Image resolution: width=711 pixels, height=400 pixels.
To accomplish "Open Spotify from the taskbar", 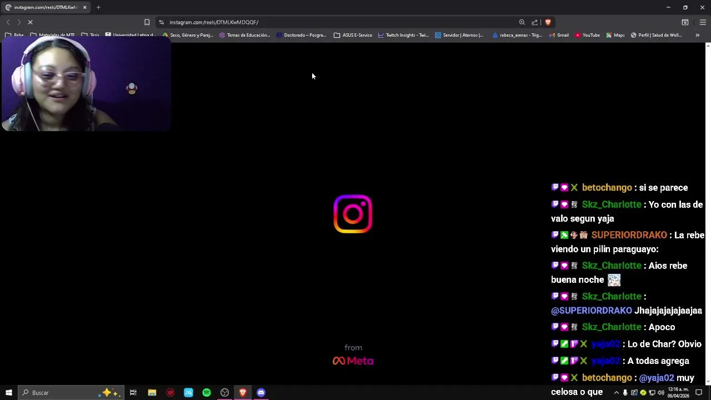I will [207, 393].
